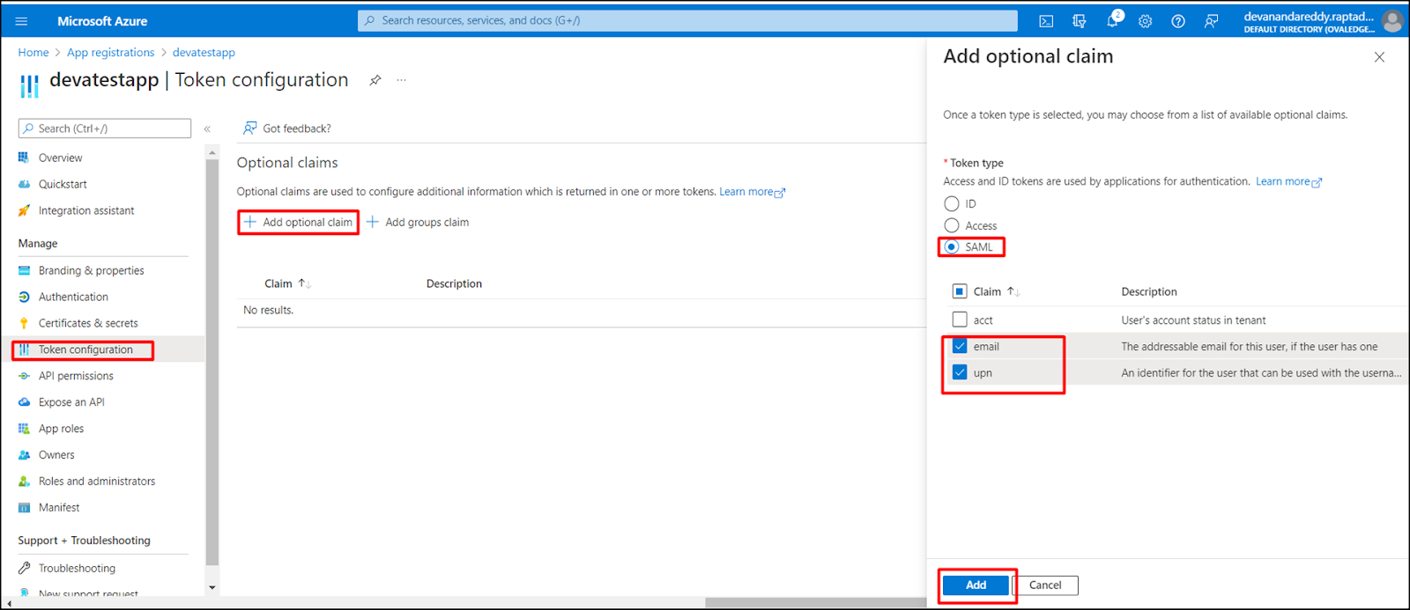Screen dimensions: 1410x610
Task: Click the Authentication icon in sidebar
Action: click(24, 297)
